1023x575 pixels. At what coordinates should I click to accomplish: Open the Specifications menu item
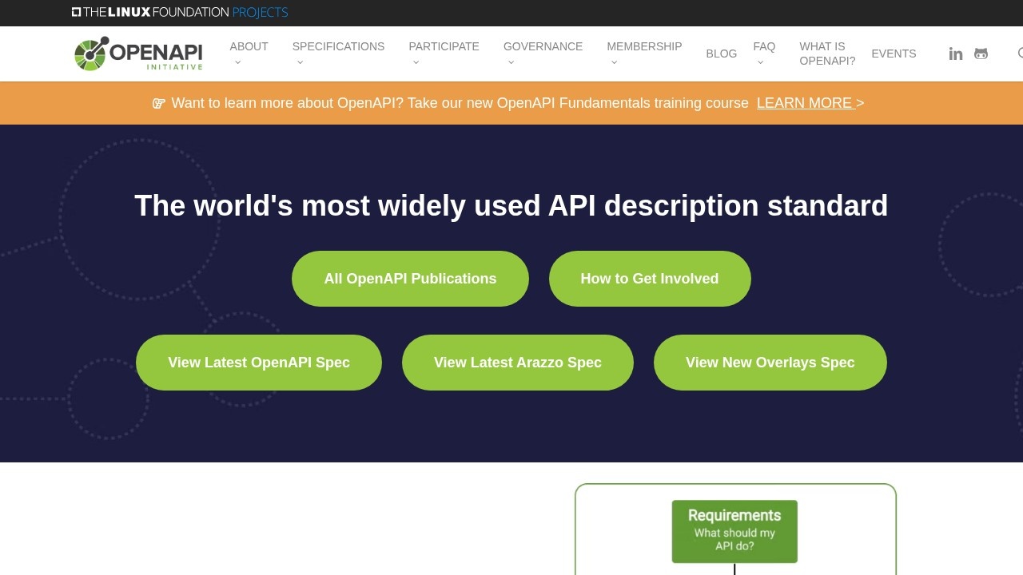(x=338, y=46)
